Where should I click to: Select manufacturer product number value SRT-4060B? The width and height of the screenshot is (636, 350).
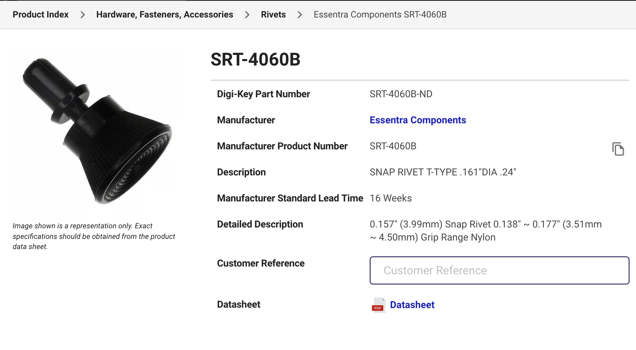click(393, 146)
